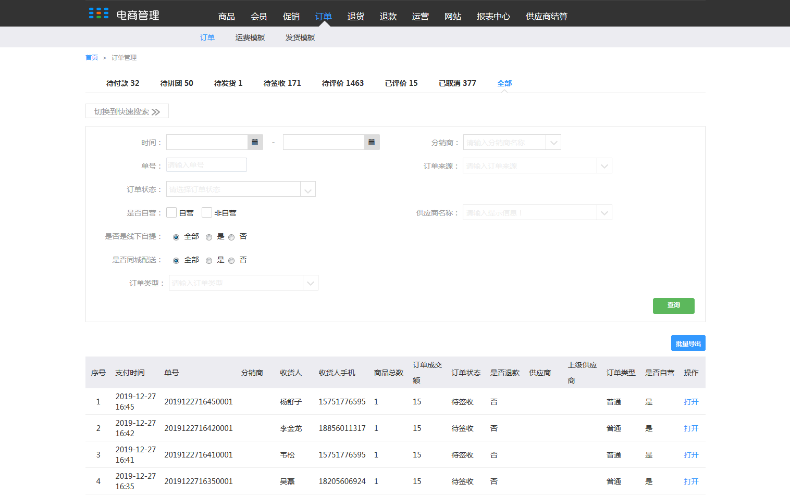Screen dimensions: 790x496
Task: Open the 网站 top menu
Action: click(x=453, y=16)
